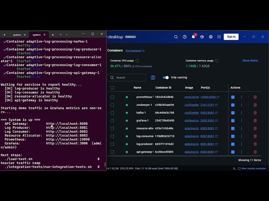The width and height of the screenshot is (269, 201).
Task: Stop the kafka-1 container
Action: pyautogui.click(x=233, y=113)
